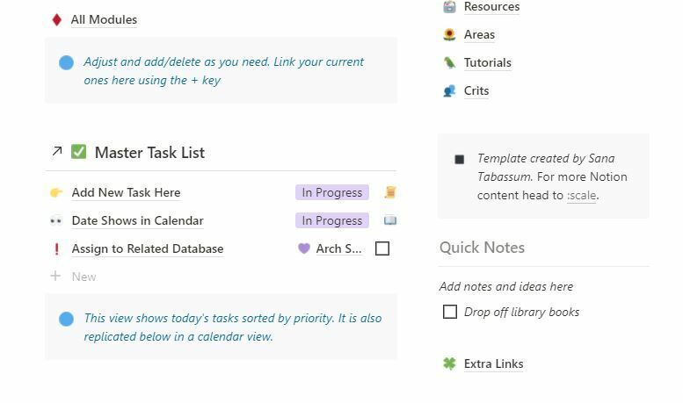
Task: Tick the Assign to Related Database checkbox
Action: pyautogui.click(x=382, y=248)
